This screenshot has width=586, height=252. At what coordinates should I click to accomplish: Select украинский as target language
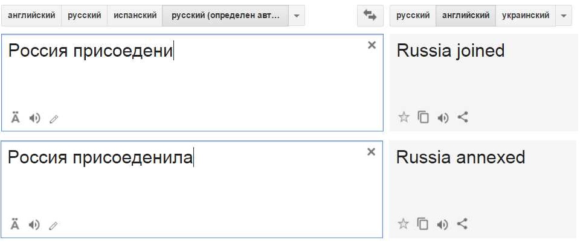coord(526,16)
